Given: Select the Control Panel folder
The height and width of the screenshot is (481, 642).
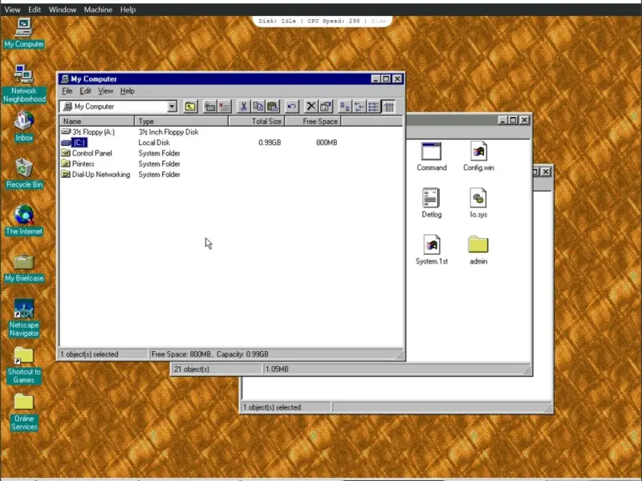Looking at the screenshot, I should pyautogui.click(x=87, y=153).
